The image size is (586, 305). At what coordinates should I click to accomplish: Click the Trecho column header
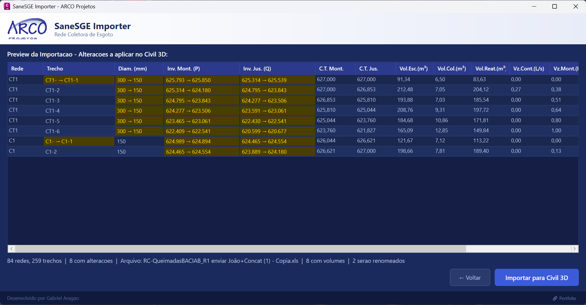click(55, 68)
